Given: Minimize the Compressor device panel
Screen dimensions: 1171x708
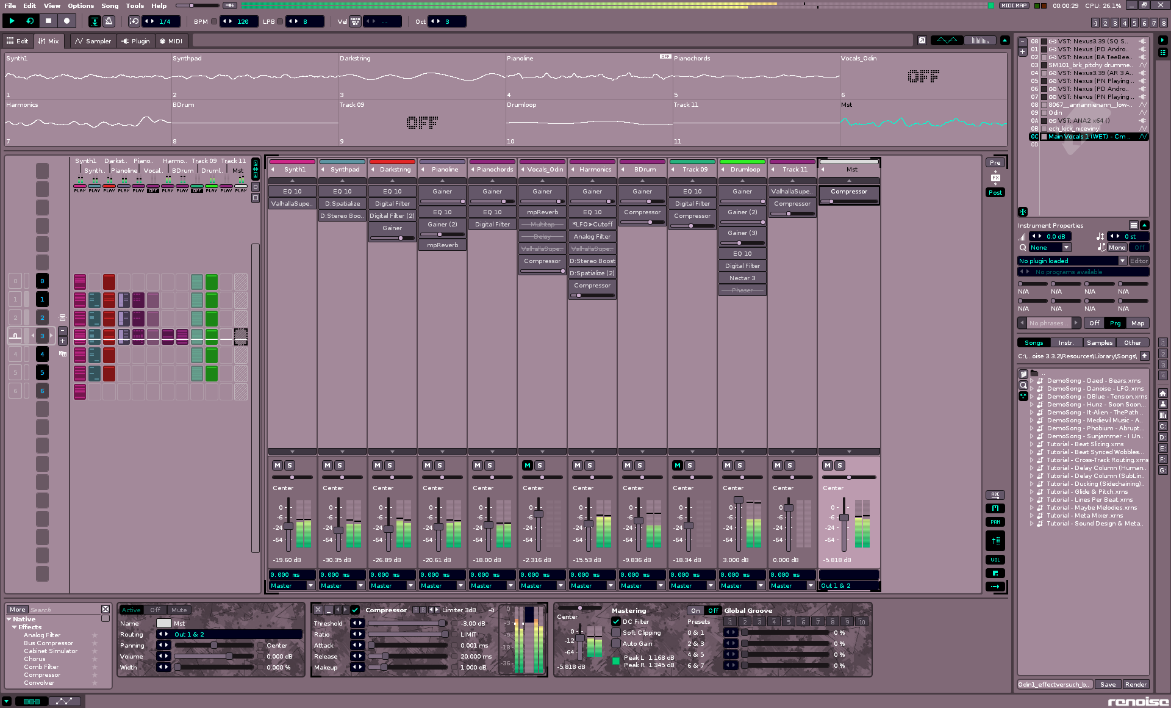Looking at the screenshot, I should pyautogui.click(x=329, y=610).
